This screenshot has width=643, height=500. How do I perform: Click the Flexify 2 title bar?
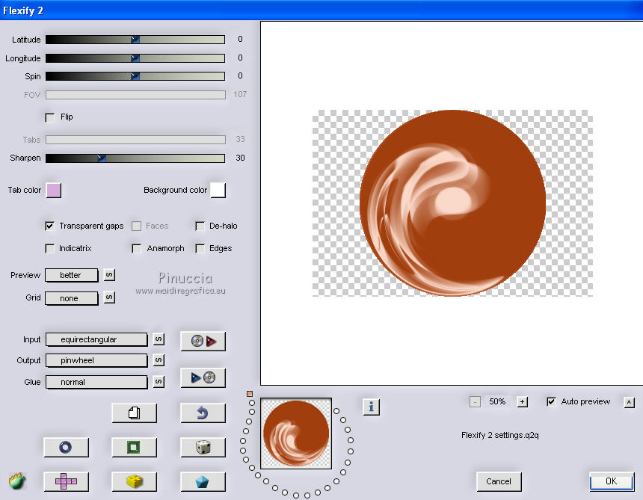click(321, 10)
